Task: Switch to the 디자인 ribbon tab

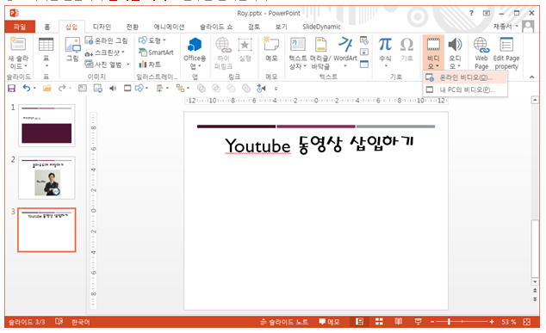Action: 102,27
